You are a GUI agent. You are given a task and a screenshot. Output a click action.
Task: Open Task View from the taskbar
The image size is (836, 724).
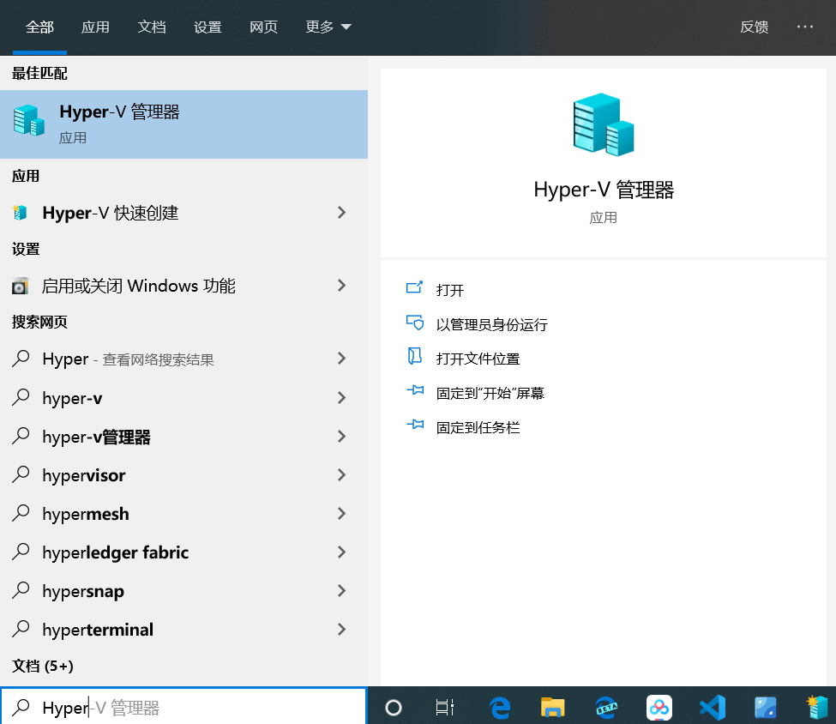tap(445, 708)
